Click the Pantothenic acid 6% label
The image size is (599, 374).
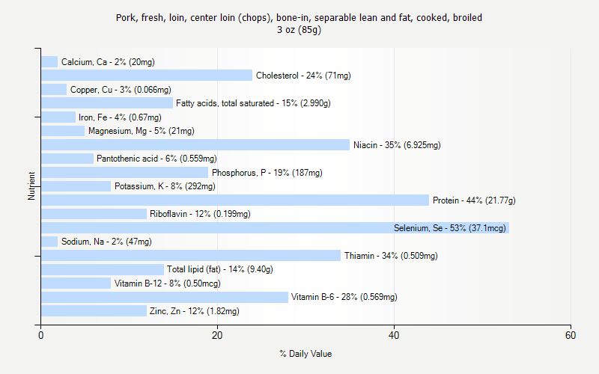(156, 159)
